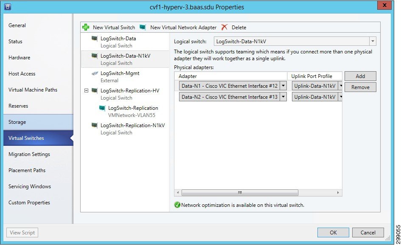Click the Remove button
401x245 pixels.
360,87
